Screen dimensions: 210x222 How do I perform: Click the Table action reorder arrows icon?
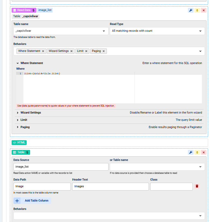tap(197, 152)
